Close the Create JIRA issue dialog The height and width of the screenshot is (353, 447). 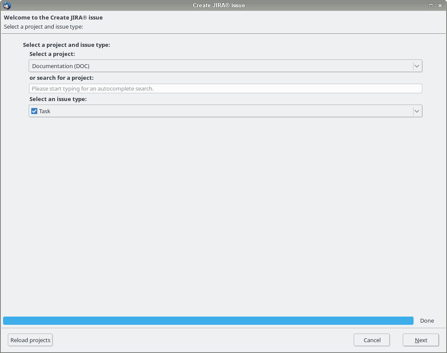tap(440, 5)
